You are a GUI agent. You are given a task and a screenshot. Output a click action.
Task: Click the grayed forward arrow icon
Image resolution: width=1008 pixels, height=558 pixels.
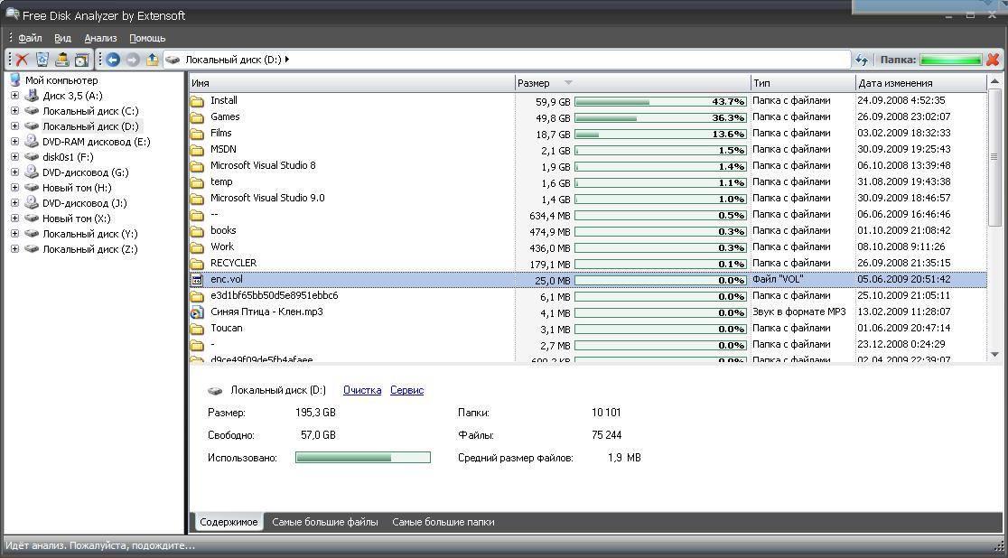(133, 60)
